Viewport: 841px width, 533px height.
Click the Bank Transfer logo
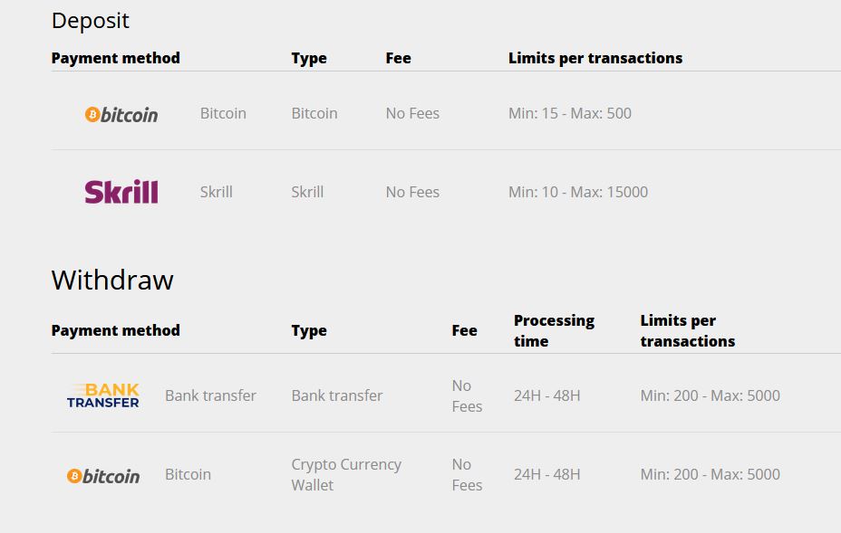(x=103, y=395)
